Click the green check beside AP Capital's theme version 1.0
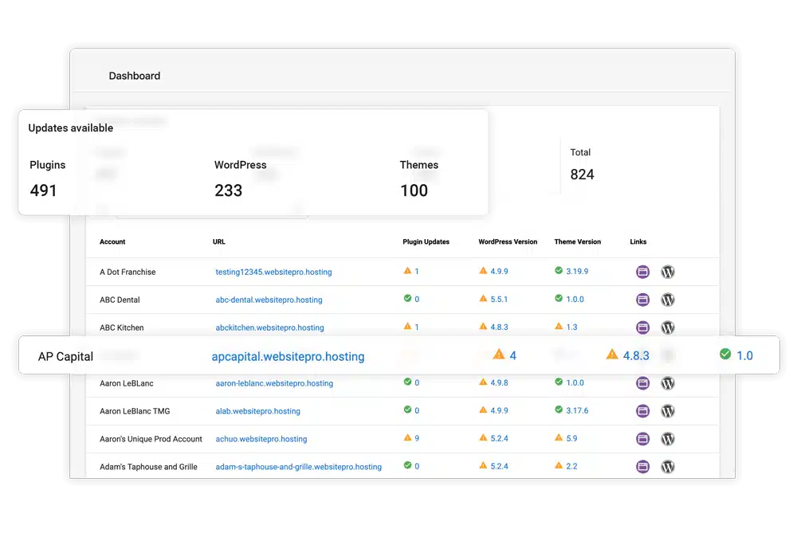The width and height of the screenshot is (797, 537). [726, 356]
